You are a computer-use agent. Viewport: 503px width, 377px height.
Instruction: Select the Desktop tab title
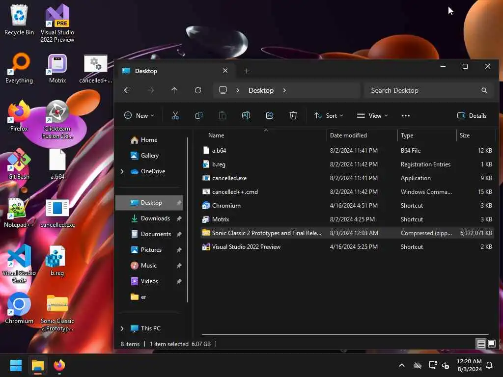tap(146, 71)
